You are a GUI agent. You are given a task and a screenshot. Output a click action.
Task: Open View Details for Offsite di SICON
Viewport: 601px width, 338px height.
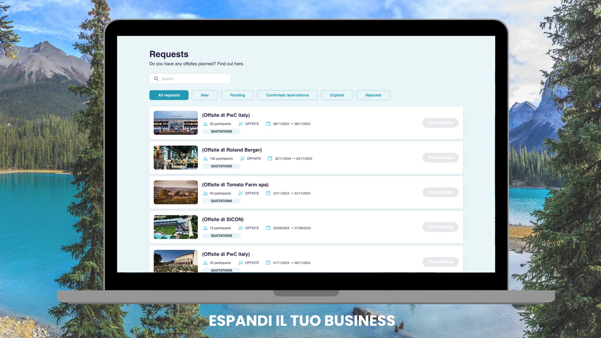tap(440, 227)
